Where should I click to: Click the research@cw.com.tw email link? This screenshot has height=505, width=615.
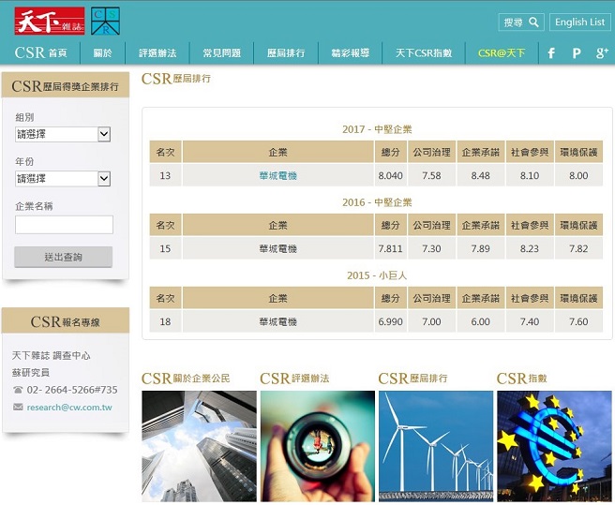click(69, 407)
